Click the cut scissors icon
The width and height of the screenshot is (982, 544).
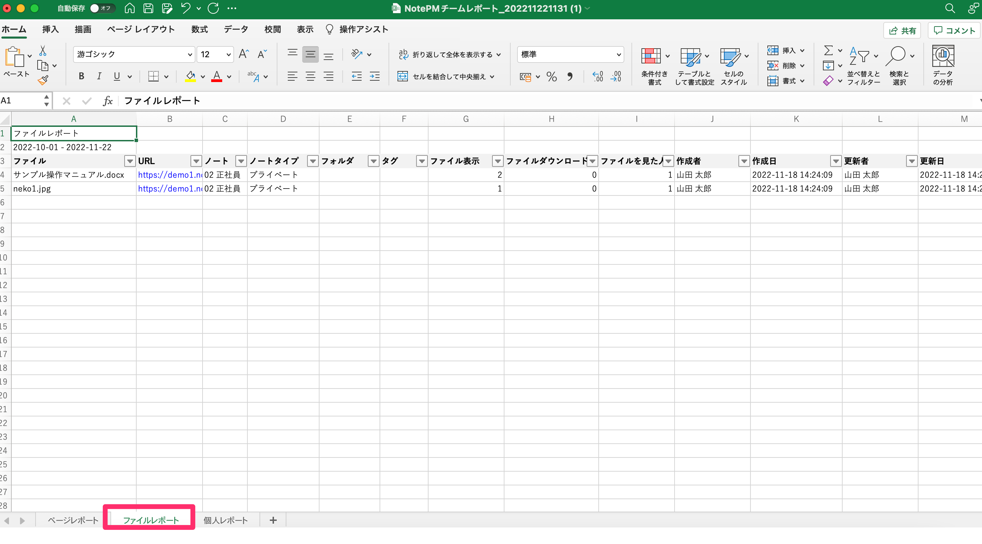coord(43,51)
